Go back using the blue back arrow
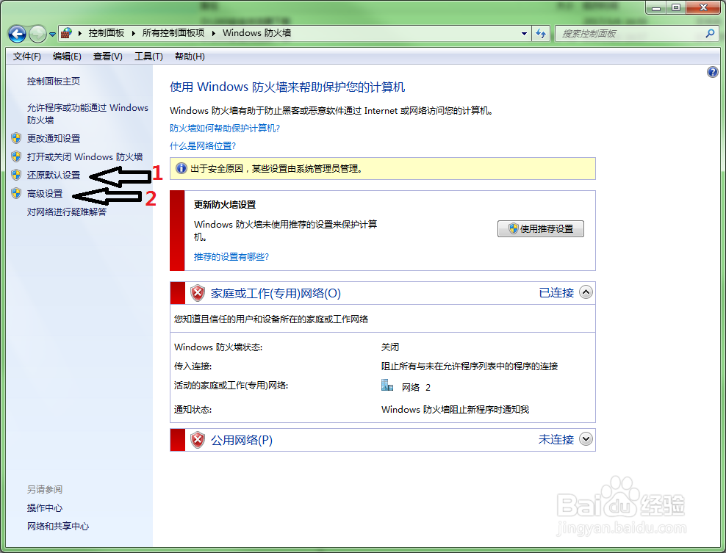This screenshot has height=553, width=726. click(17, 34)
